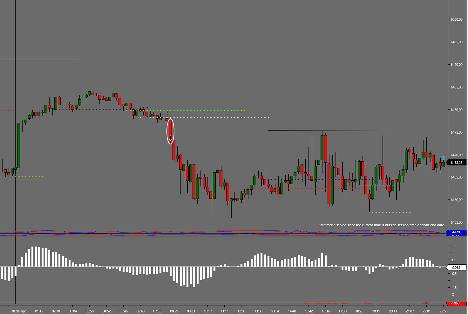468x314 pixels.
Task: Choose the 13:54 time axis label
Action: pyautogui.click(x=275, y=311)
